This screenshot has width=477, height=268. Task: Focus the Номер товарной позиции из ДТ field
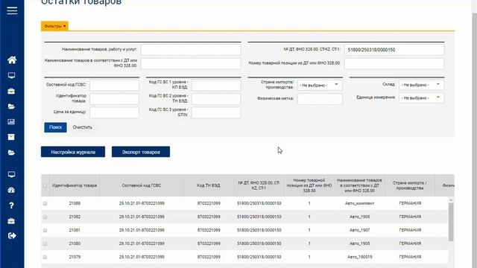[x=394, y=63]
